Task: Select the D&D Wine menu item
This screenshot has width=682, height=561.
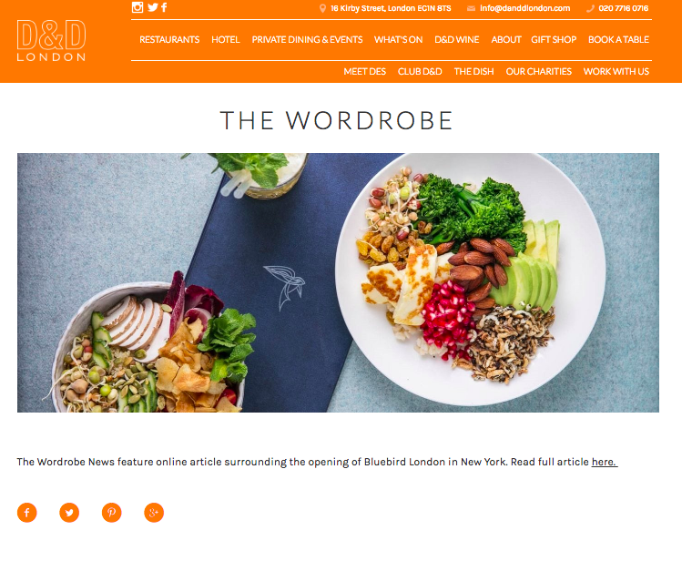Action: 457,39
